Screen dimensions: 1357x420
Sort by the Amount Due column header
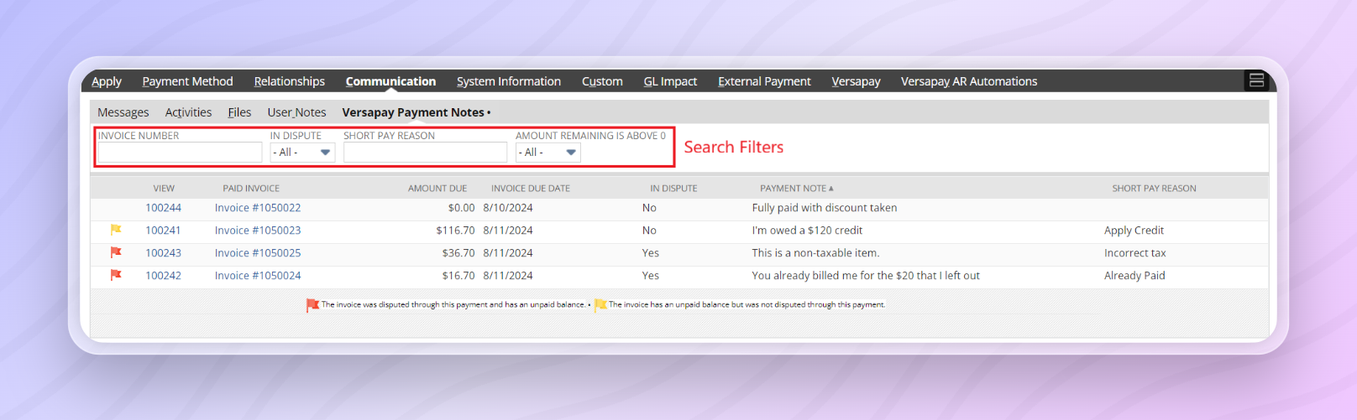tap(437, 188)
